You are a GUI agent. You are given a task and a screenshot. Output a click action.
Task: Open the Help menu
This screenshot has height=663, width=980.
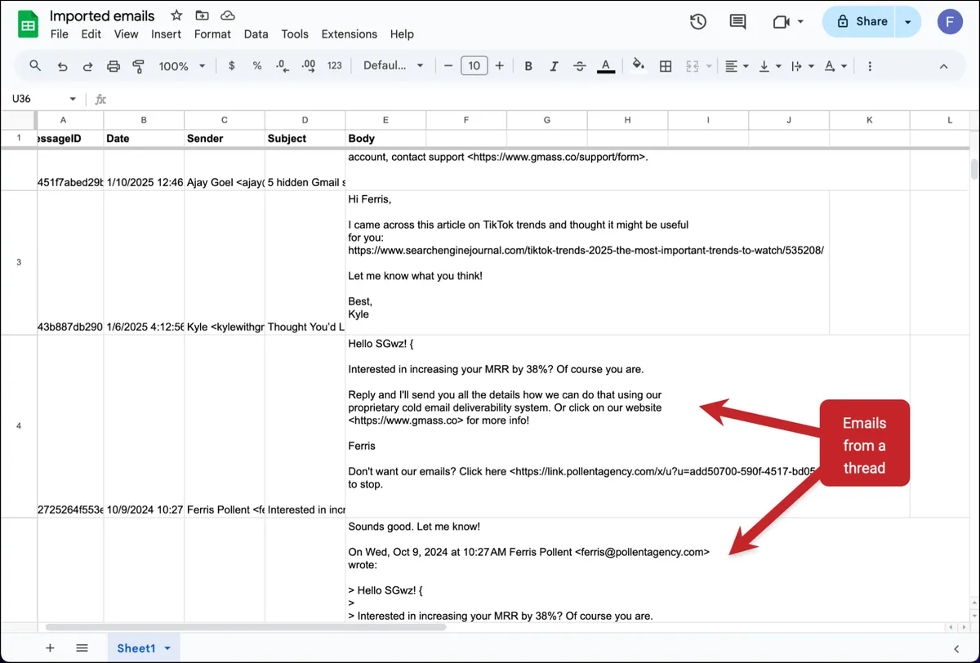pos(402,34)
